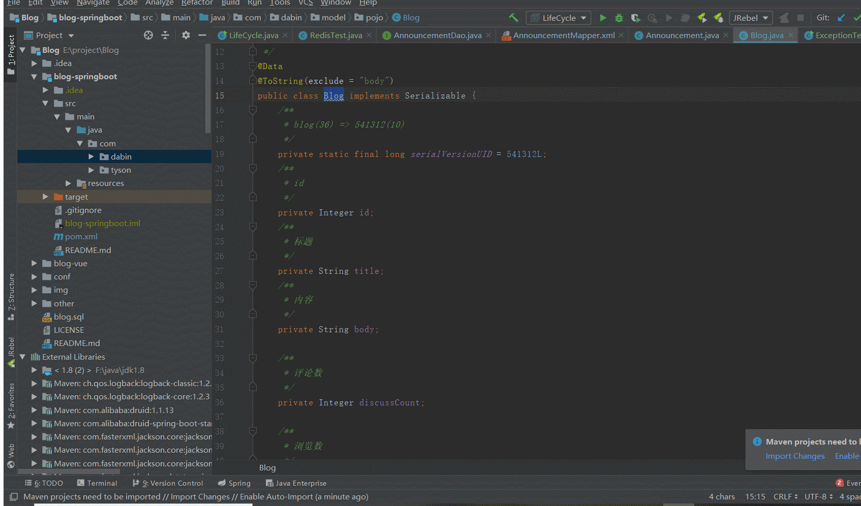Open Event Log with error badge
The height and width of the screenshot is (506, 861).
click(848, 483)
